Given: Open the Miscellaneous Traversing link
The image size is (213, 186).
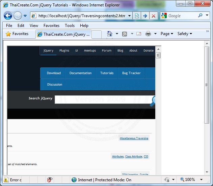Looking at the screenshot, I should pyautogui.click(x=134, y=138).
